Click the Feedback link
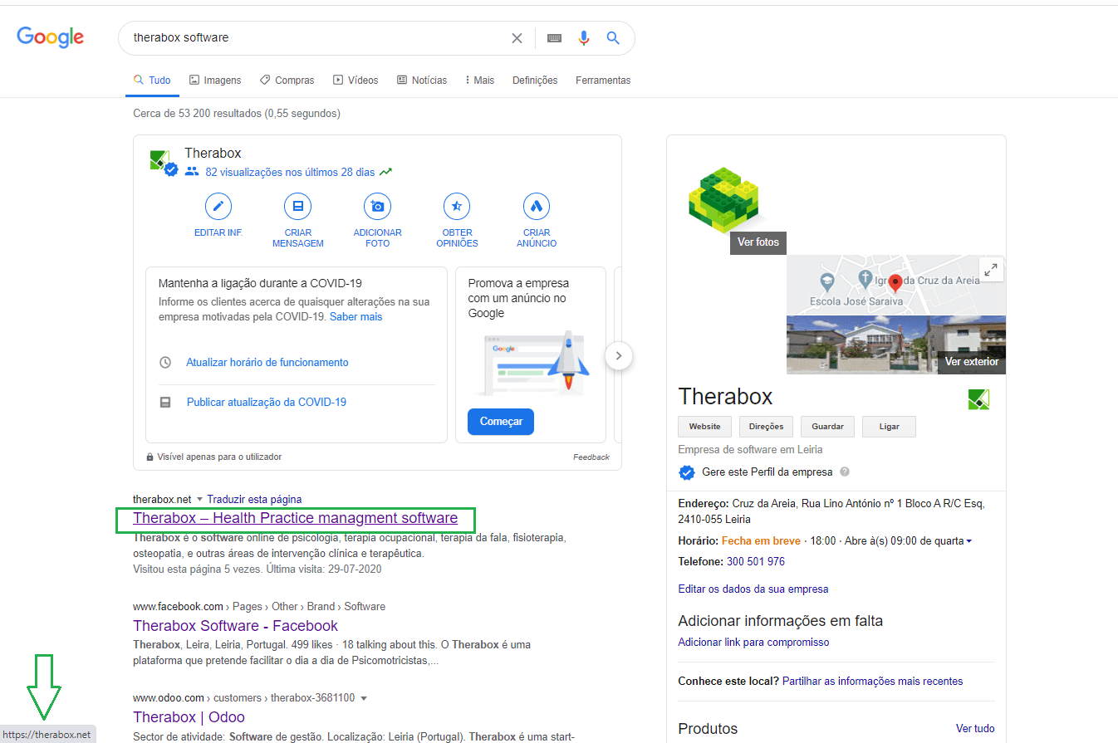Screen dimensions: 1118x743 click(x=591, y=457)
